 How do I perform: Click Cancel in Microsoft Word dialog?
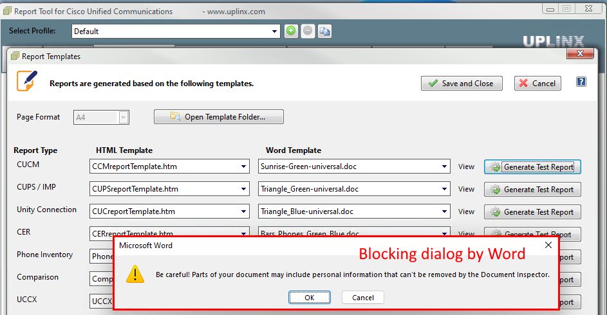(363, 298)
